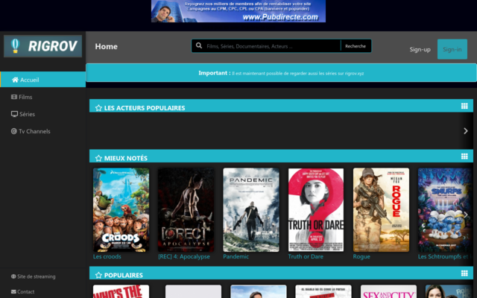Click star icon next to Les Acteurs Populaires
Image resolution: width=477 pixels, height=298 pixels.
click(x=98, y=108)
